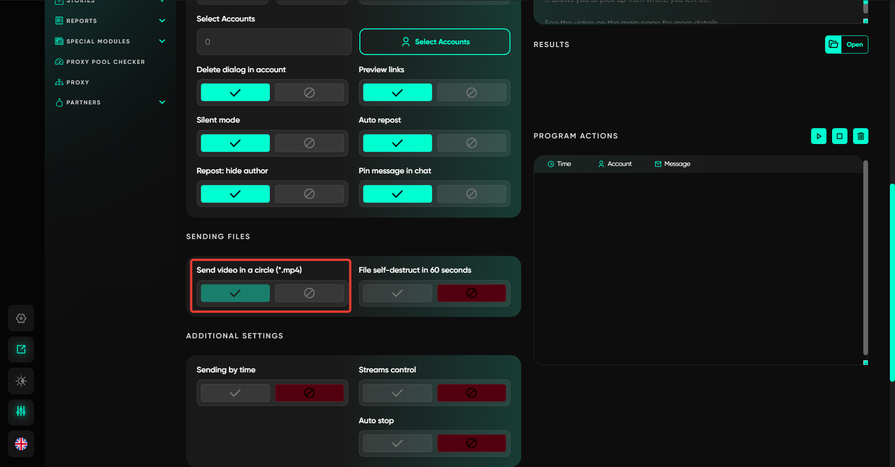Viewport: 895px width, 467px height.
Task: Disable Delete dialog in account
Action: pos(309,93)
